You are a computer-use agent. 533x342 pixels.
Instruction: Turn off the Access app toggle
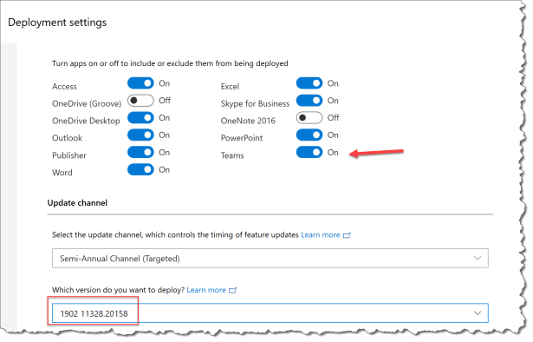140,83
